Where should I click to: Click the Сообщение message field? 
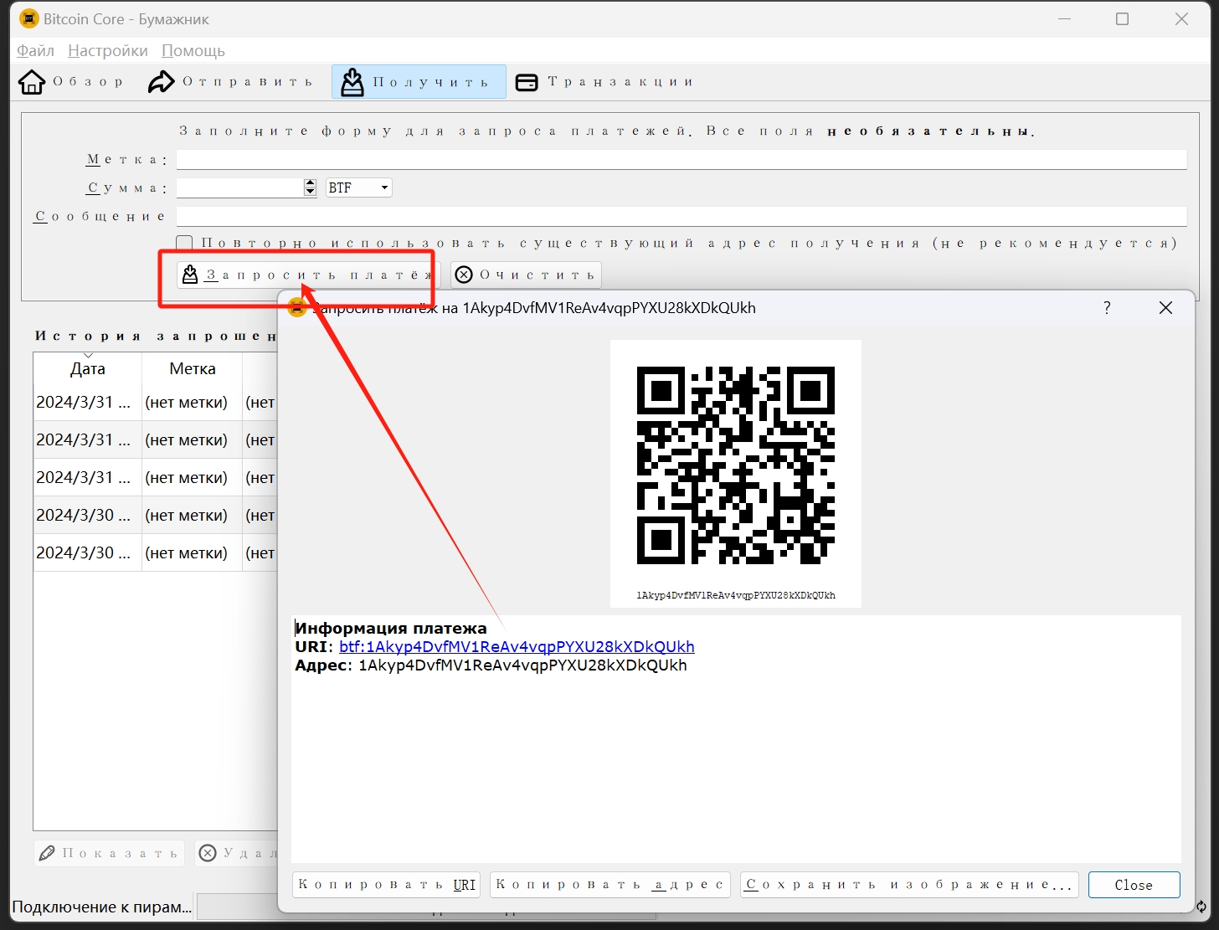[x=682, y=216]
